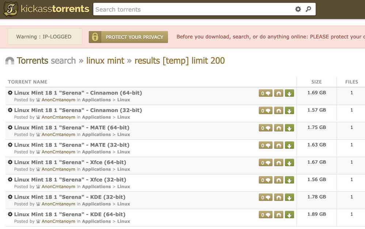
Task: Open search settings via the gear icon
Action: coord(298,9)
